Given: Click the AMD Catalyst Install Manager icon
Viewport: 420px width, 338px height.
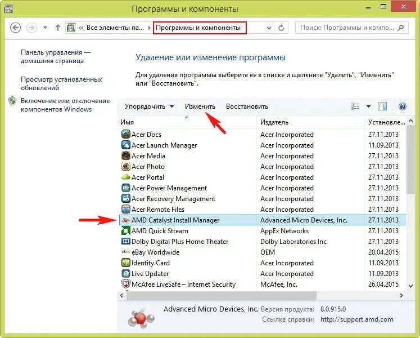Looking at the screenshot, I should pyautogui.click(x=125, y=220).
